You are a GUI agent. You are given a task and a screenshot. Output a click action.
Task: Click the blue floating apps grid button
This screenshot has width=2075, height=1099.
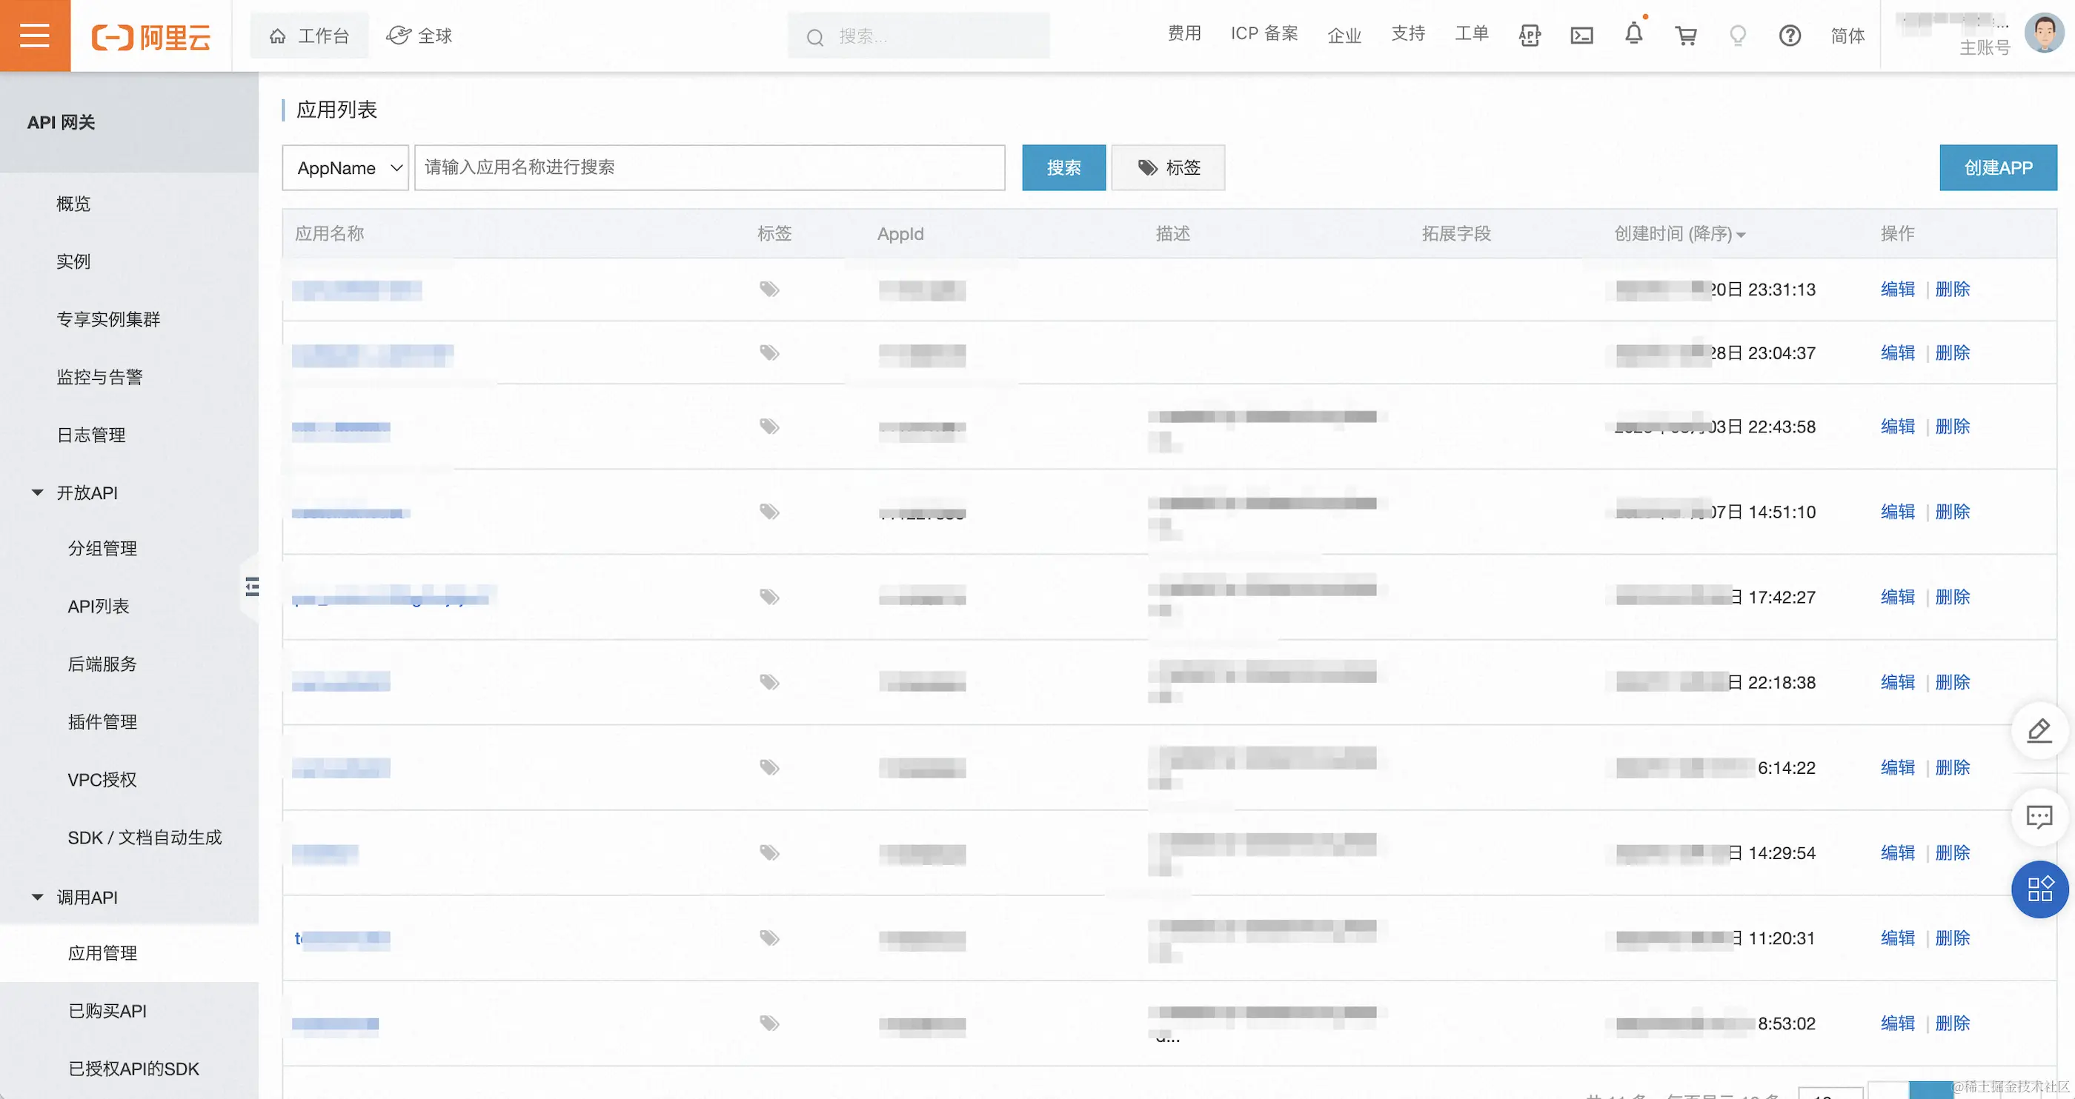click(x=2039, y=889)
